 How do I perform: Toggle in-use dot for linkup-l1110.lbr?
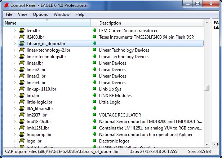pos(94,89)
